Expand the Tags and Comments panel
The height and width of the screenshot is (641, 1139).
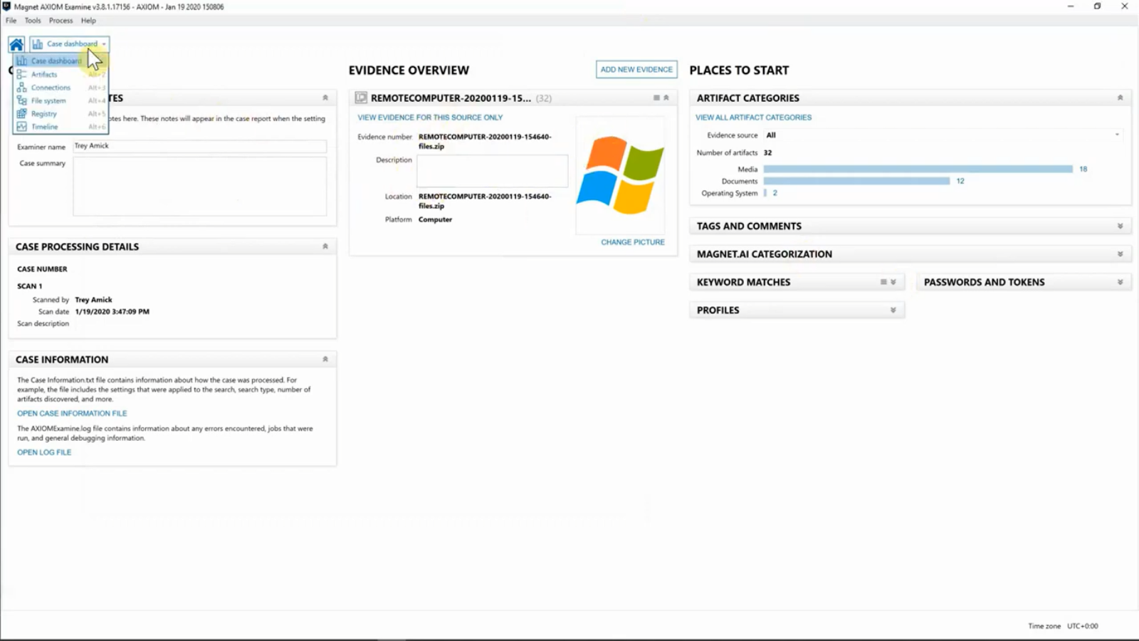coord(1120,226)
